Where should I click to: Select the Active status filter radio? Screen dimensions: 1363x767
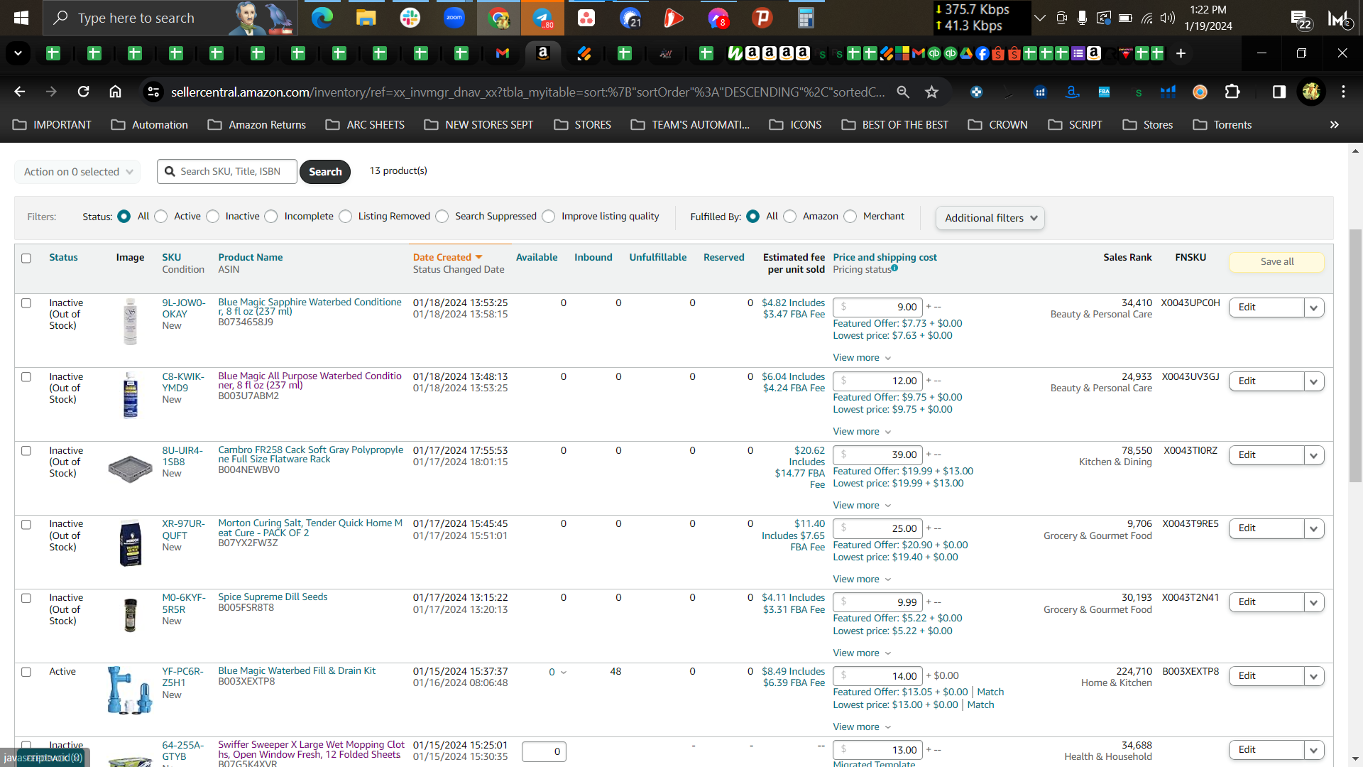[x=161, y=217]
